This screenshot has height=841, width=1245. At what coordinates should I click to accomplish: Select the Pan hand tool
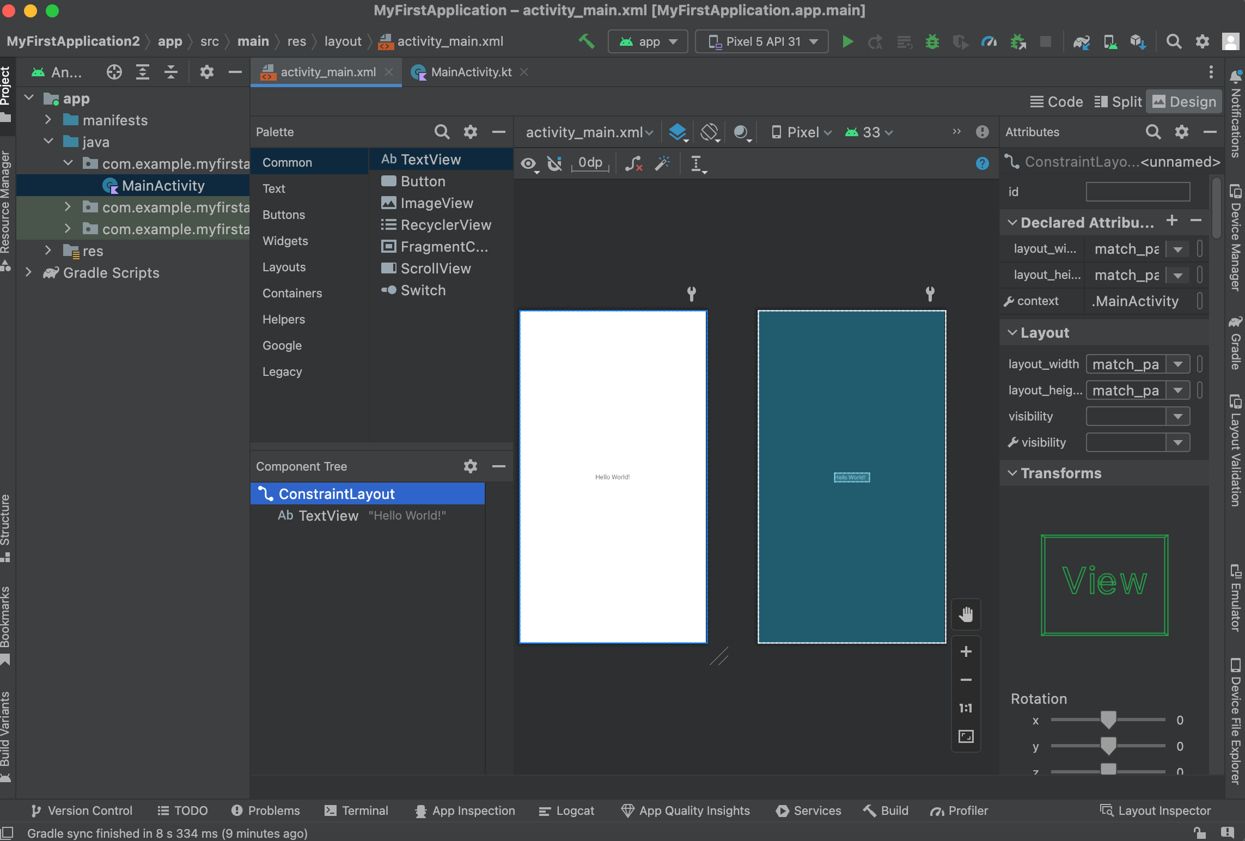[x=966, y=614]
